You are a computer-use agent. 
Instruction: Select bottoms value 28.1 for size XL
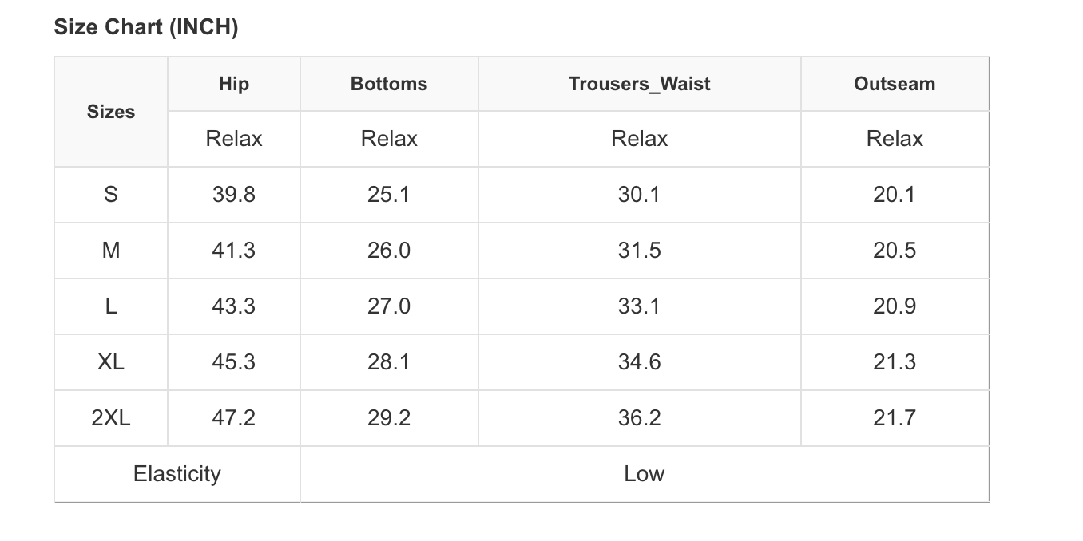(389, 362)
